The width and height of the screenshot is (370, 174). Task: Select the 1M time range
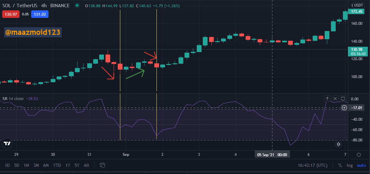tap(26, 165)
